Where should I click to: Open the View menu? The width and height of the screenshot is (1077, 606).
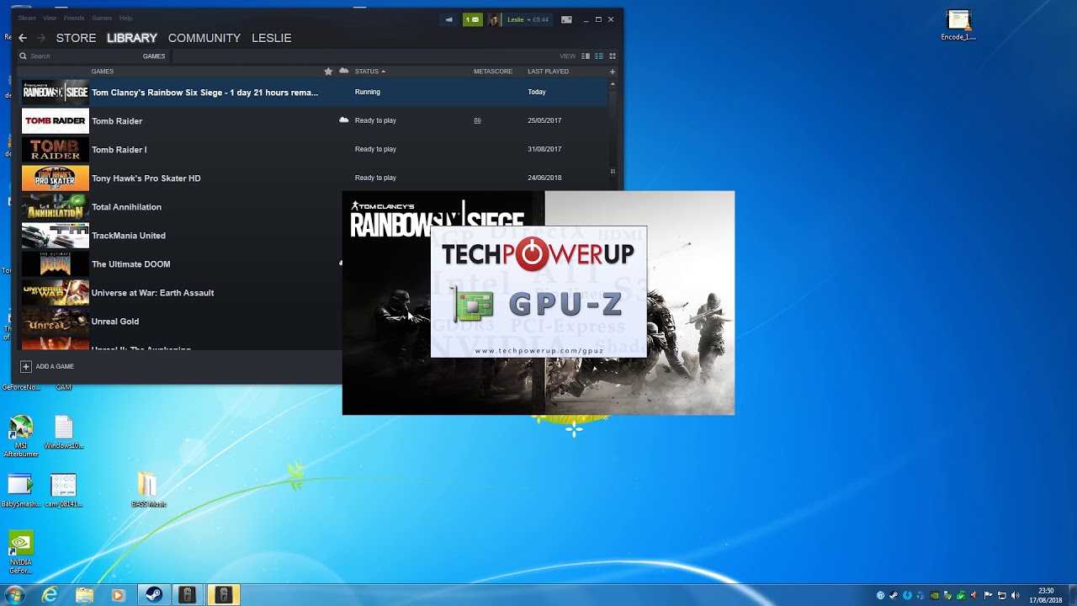point(50,18)
